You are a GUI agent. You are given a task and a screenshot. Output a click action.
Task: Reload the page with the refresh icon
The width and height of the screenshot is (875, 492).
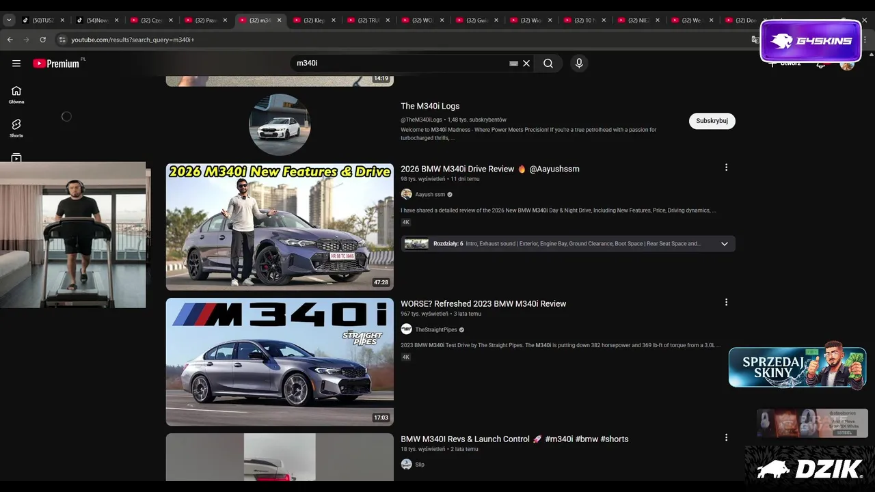43,40
